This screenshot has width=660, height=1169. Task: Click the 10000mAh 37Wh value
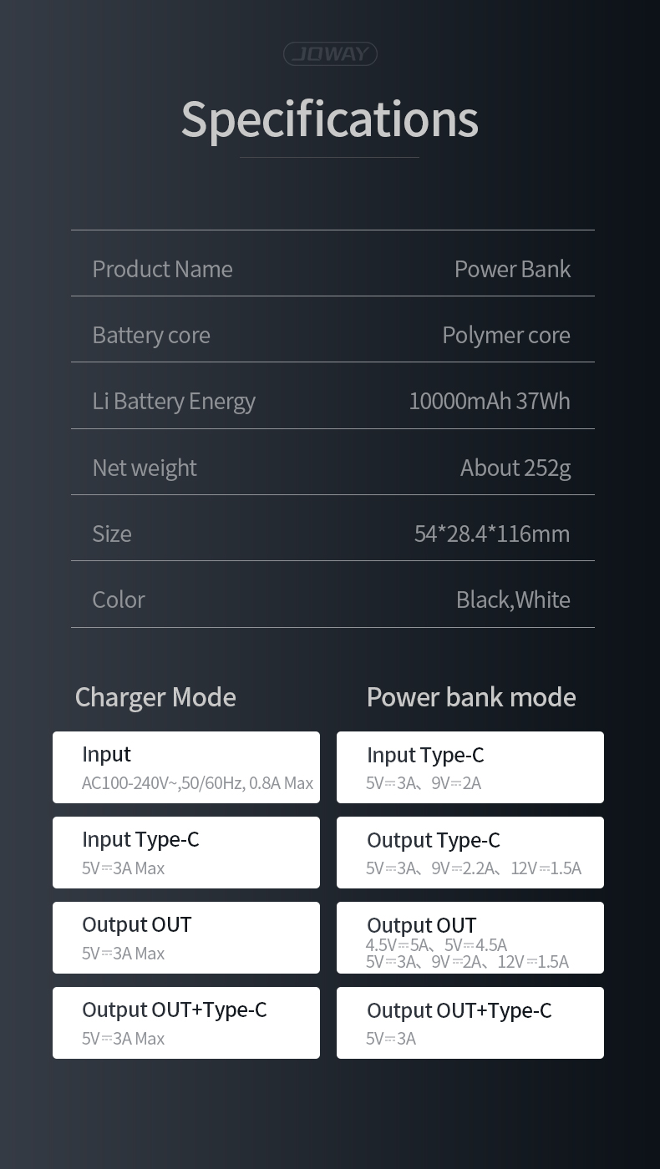[490, 401]
